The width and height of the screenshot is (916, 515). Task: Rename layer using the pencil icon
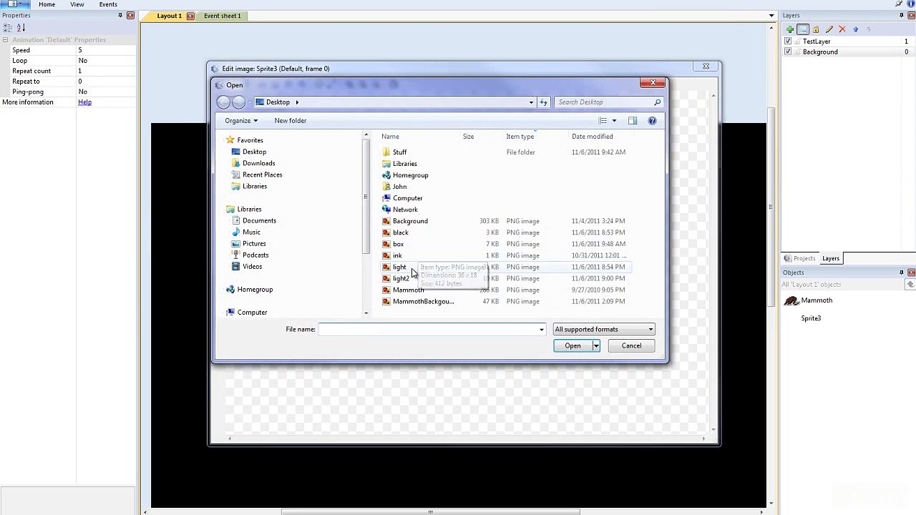829,29
